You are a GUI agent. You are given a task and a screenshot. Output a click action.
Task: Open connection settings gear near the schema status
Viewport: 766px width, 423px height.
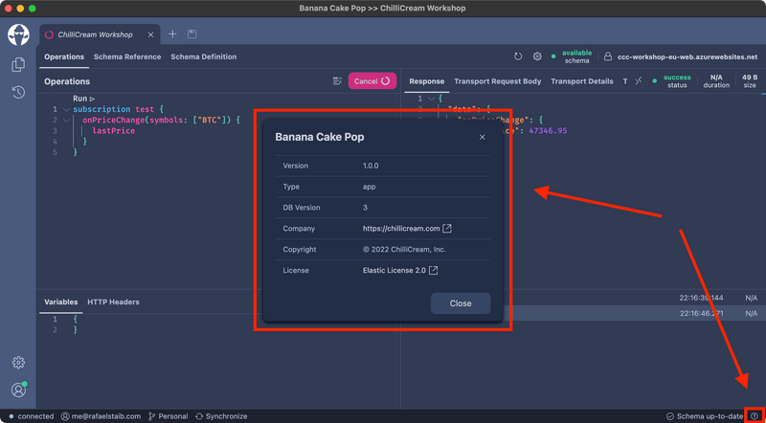(537, 56)
